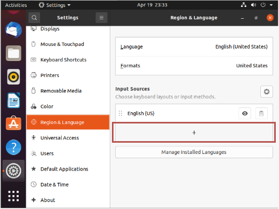Image resolution: width=279 pixels, height=209 pixels.
Task: Expand the system power menu arrow
Action: (x=271, y=5)
